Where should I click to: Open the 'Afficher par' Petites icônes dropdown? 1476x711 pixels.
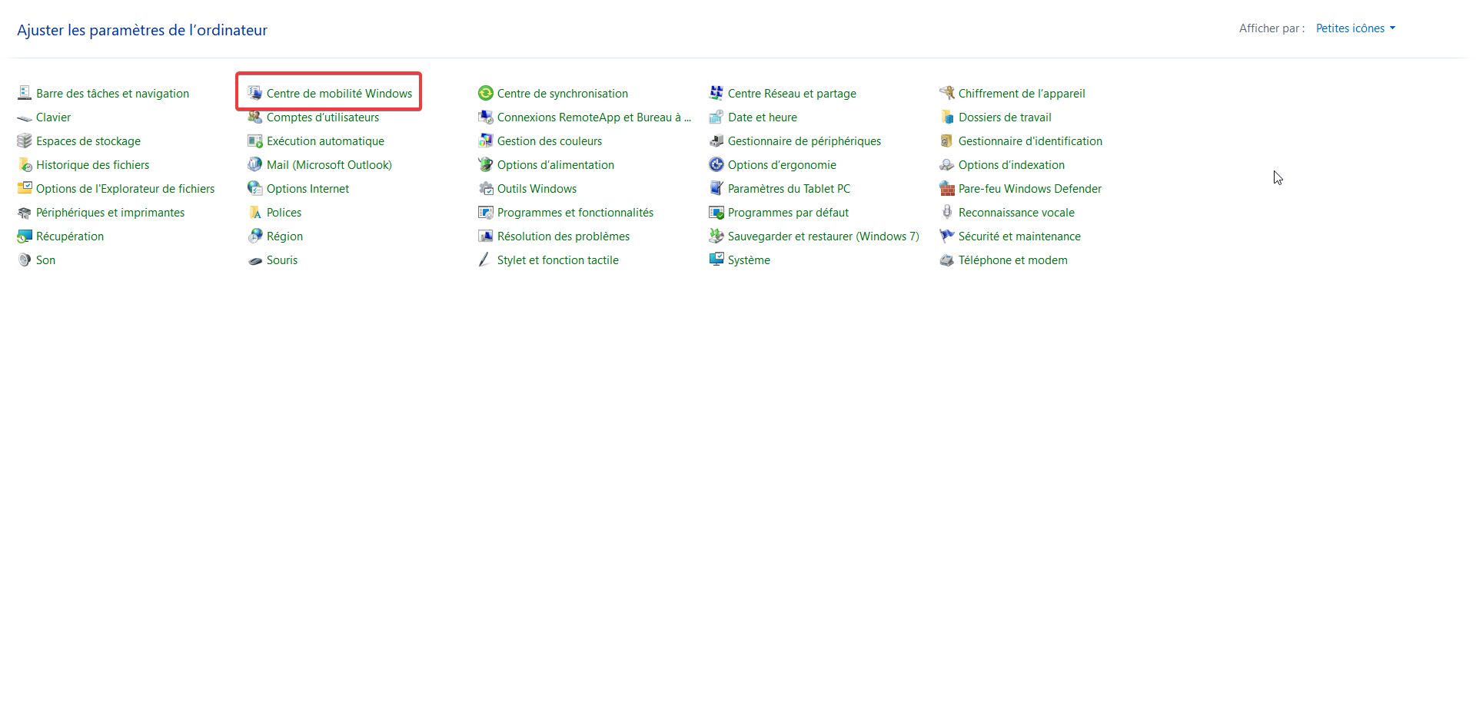(x=1355, y=28)
